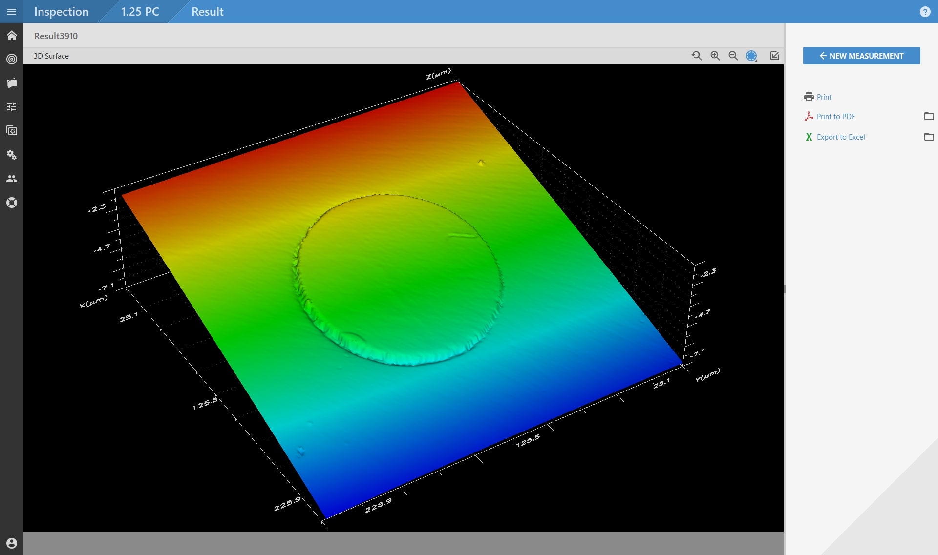This screenshot has width=938, height=555.
Task: Click the Home icon in the sidebar
Action: tap(11, 35)
